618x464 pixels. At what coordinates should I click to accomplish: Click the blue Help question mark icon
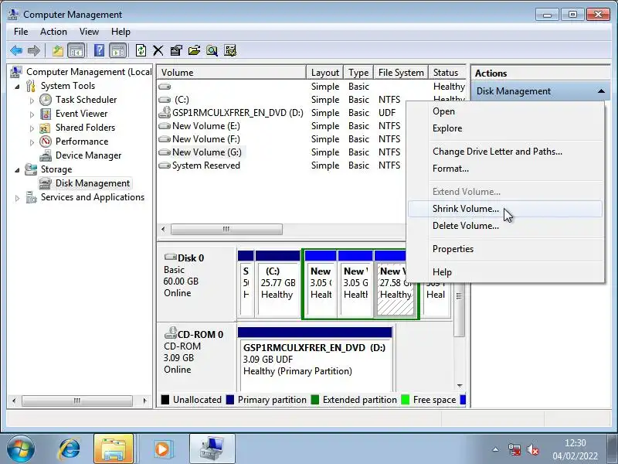pos(100,50)
